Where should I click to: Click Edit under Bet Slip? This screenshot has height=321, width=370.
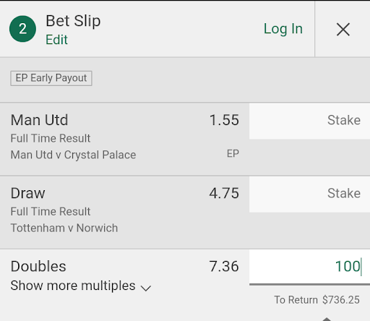tap(57, 40)
